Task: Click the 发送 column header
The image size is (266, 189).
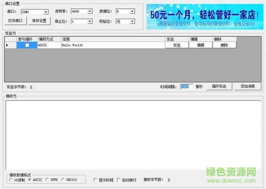Action: (177, 39)
